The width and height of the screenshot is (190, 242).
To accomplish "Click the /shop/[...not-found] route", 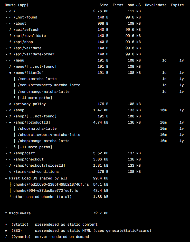I will 35,116.
